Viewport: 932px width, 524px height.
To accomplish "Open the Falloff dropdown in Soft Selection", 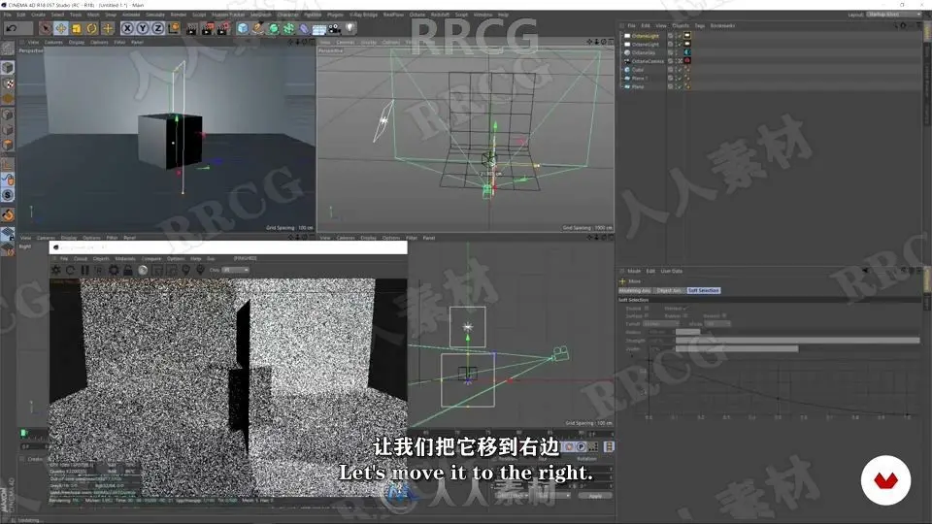I will (x=660, y=324).
